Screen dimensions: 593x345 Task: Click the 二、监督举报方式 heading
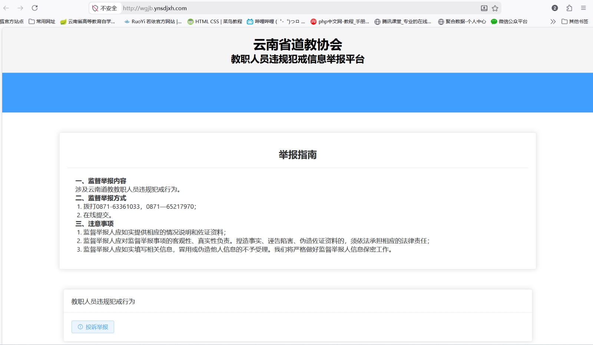(101, 198)
